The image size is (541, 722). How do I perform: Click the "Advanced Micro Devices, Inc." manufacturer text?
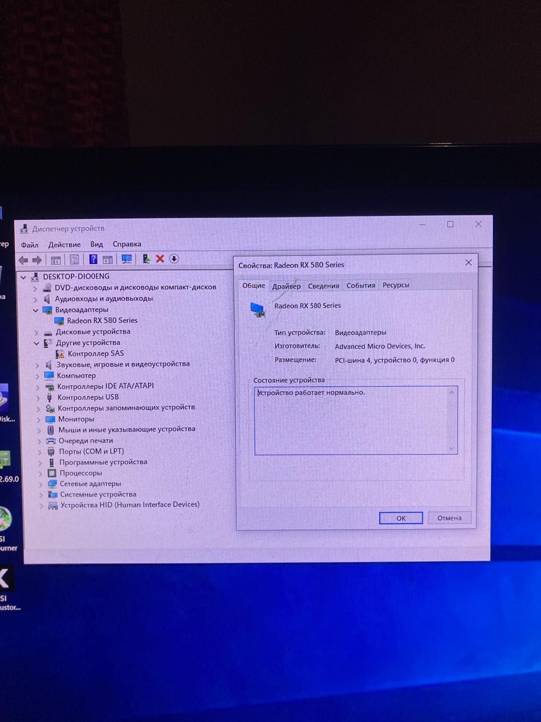point(380,346)
